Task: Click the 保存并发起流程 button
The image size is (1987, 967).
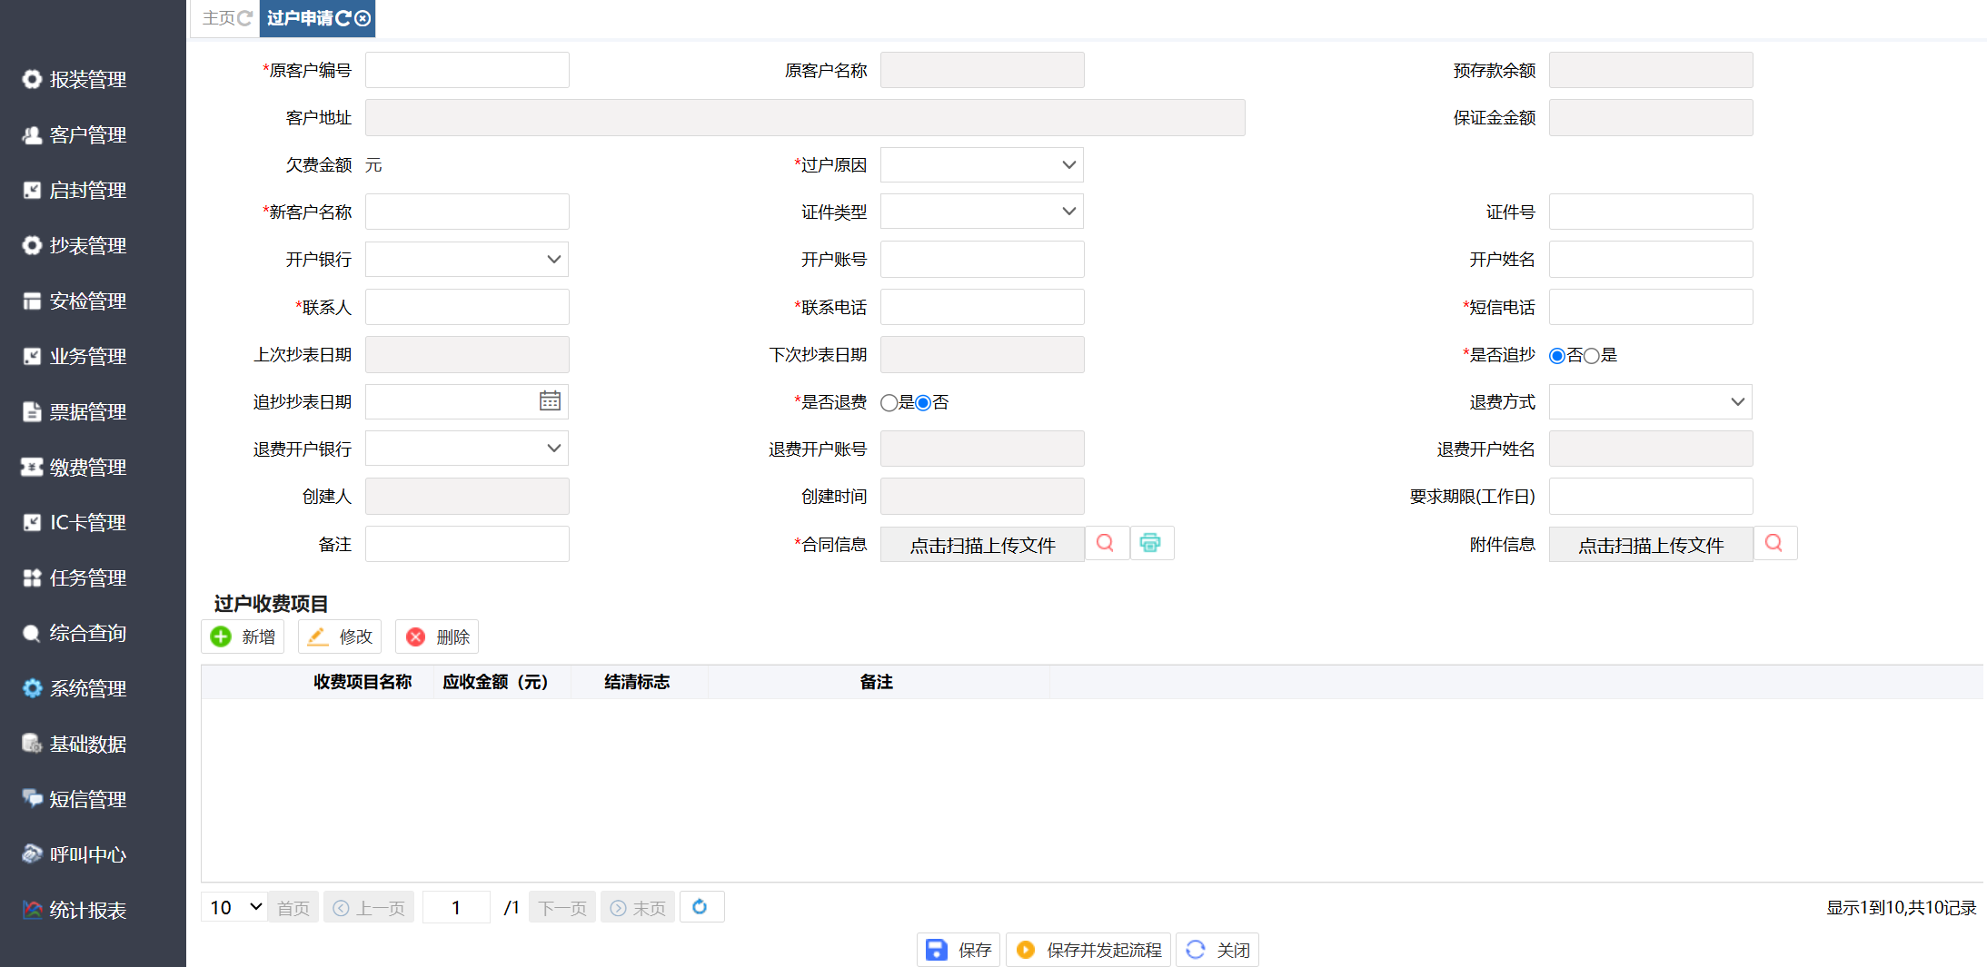Action: pyautogui.click(x=1088, y=950)
